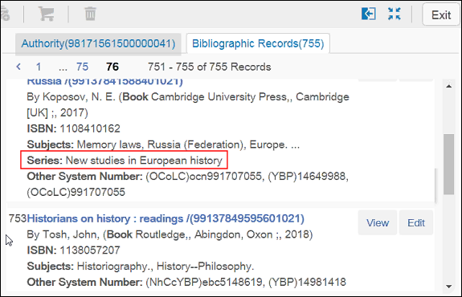Click the Series: New studies in European history text
Screen dimensions: 462x297
(125, 161)
